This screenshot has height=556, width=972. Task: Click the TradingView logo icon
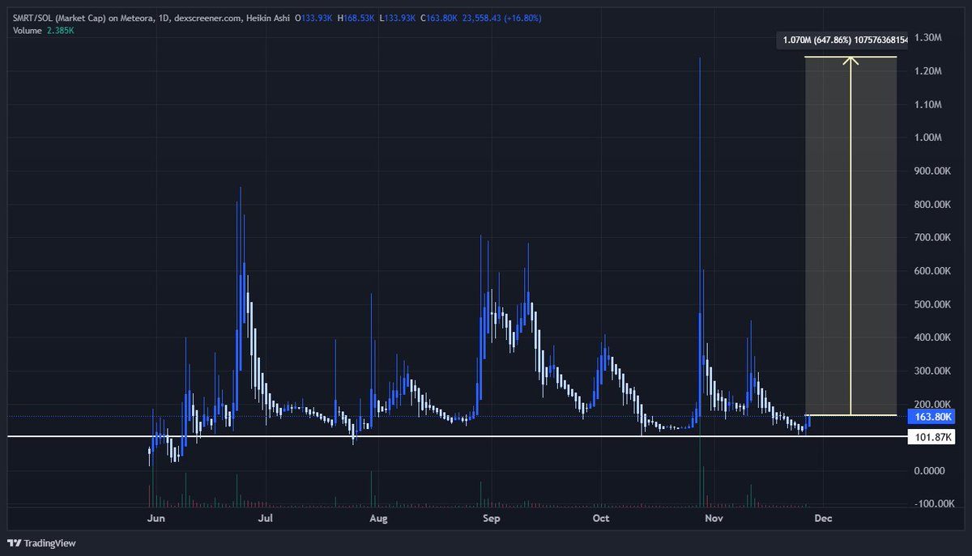point(15,543)
